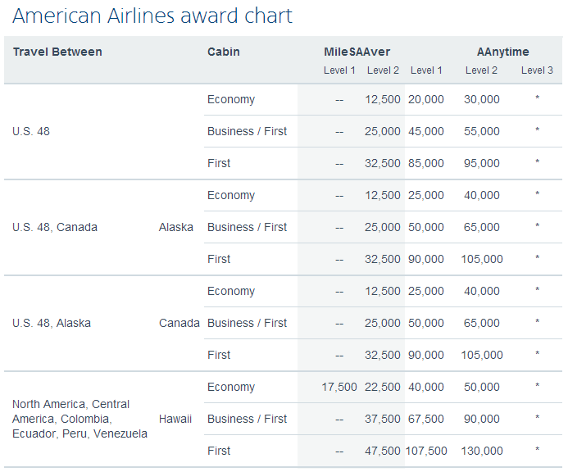Click the 107,500 Hawaii First value
This screenshot has width=568, height=472.
(426, 451)
